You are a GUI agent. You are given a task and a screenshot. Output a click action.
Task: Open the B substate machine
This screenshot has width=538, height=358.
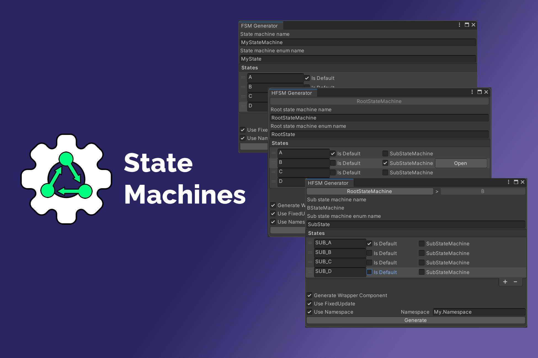click(x=461, y=163)
